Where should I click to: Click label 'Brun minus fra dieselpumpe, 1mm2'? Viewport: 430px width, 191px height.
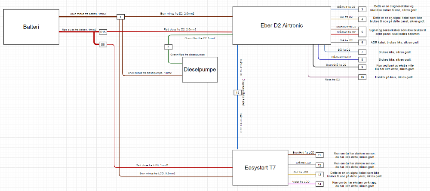(150, 73)
